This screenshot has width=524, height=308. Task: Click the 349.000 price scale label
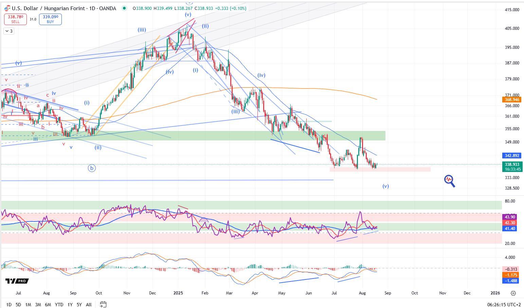pos(512,142)
